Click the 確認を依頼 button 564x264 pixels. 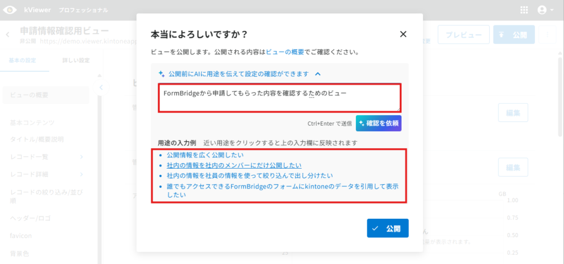click(378, 123)
